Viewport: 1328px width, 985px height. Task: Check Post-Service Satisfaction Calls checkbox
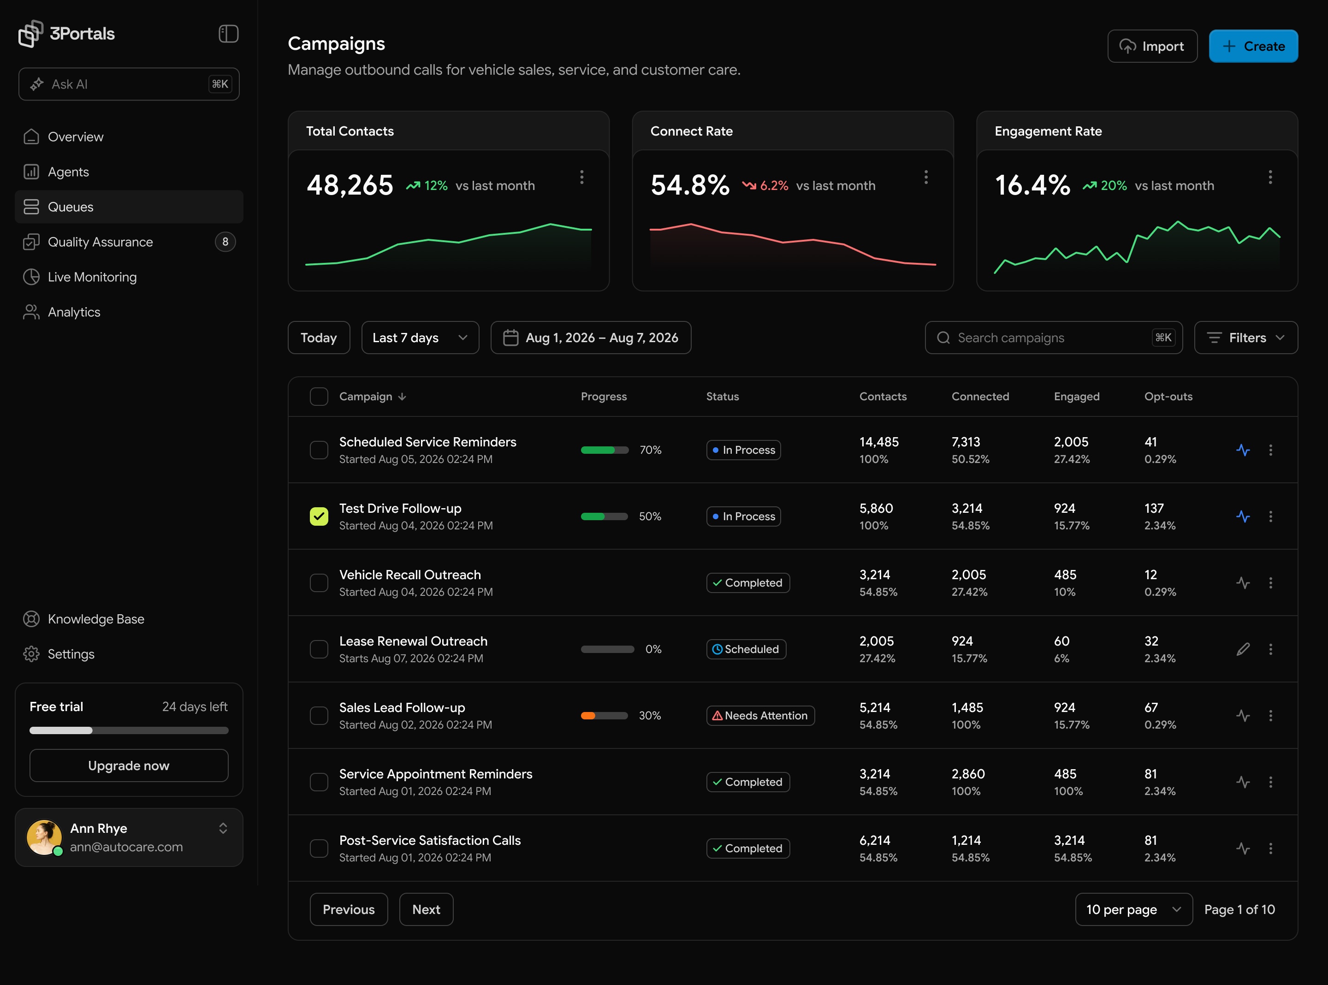pyautogui.click(x=319, y=849)
